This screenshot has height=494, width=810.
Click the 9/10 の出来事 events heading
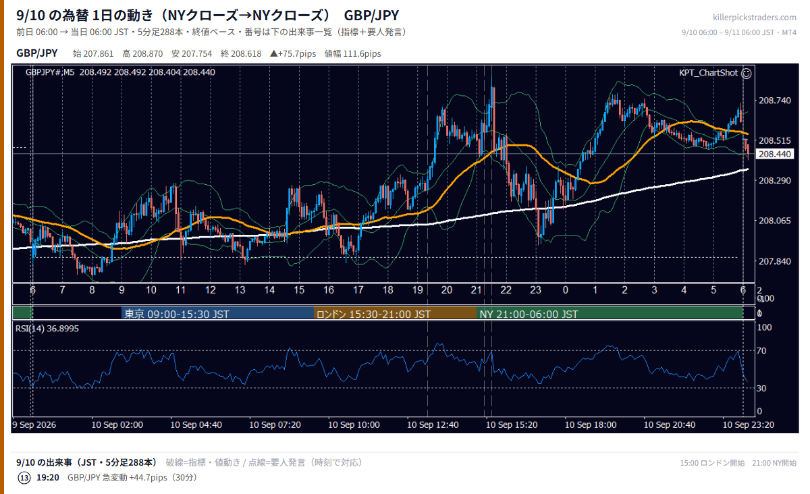coord(86,463)
